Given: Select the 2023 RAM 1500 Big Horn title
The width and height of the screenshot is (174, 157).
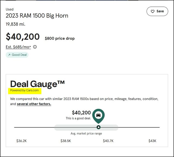Looking at the screenshot, I should point(37,16).
